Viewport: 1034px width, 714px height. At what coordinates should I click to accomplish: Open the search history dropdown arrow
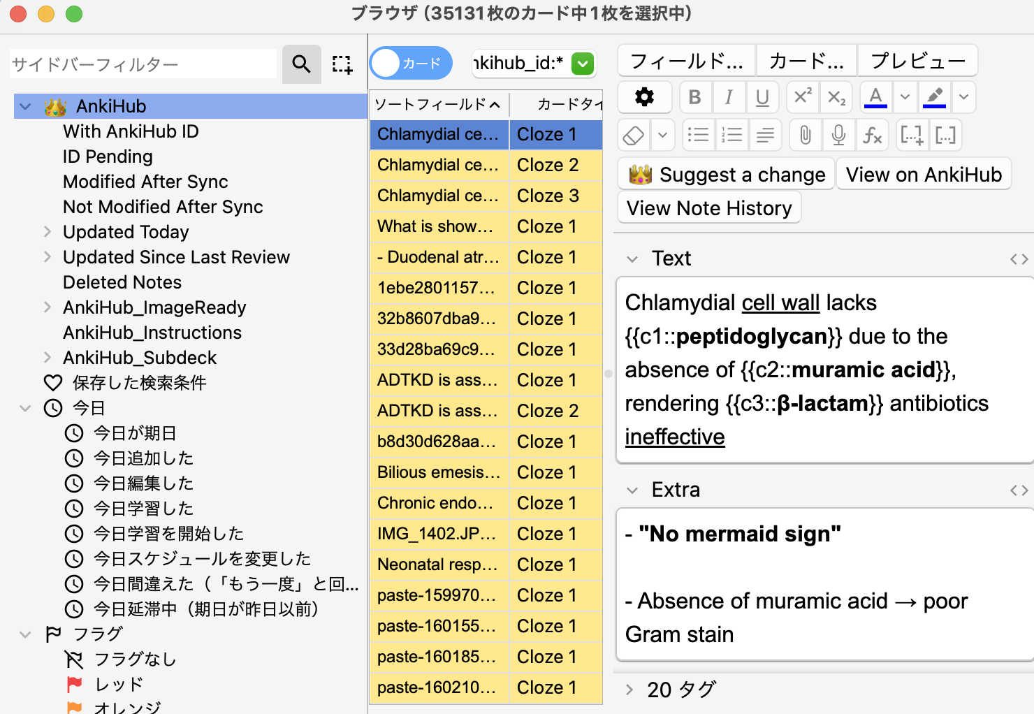point(583,64)
